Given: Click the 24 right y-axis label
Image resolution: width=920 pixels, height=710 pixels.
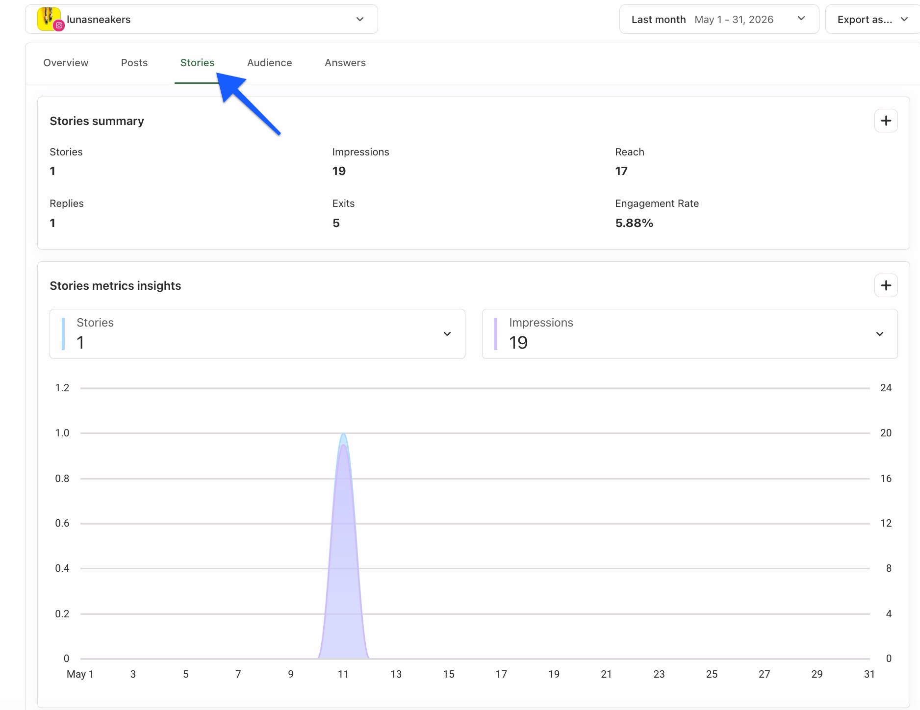Looking at the screenshot, I should [x=886, y=388].
